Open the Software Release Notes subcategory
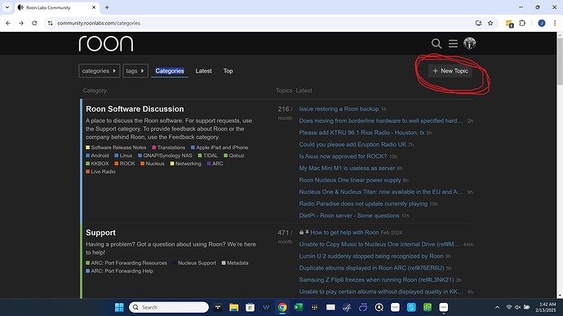Screen dimensions: 563x316 pyautogui.click(x=116, y=147)
